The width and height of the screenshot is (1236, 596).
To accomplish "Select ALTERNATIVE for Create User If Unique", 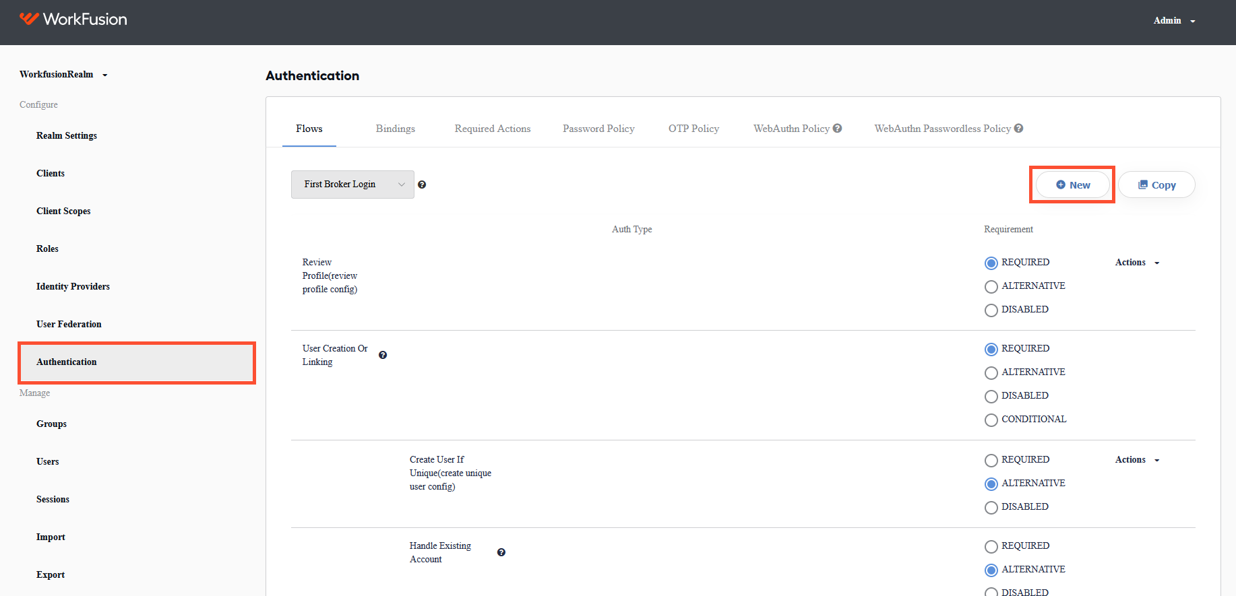I will pos(991,484).
